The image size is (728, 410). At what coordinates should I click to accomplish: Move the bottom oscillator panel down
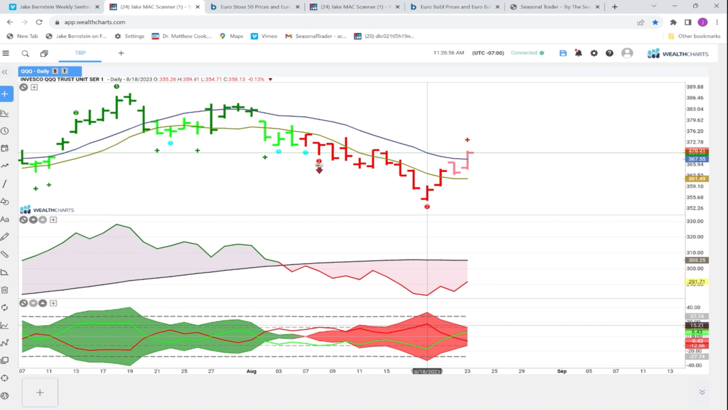point(33,303)
